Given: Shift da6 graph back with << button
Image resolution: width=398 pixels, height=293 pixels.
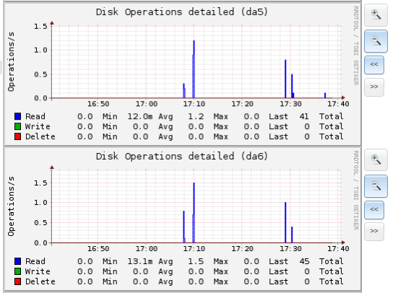Looking at the screenshot, I should pyautogui.click(x=374, y=210).
